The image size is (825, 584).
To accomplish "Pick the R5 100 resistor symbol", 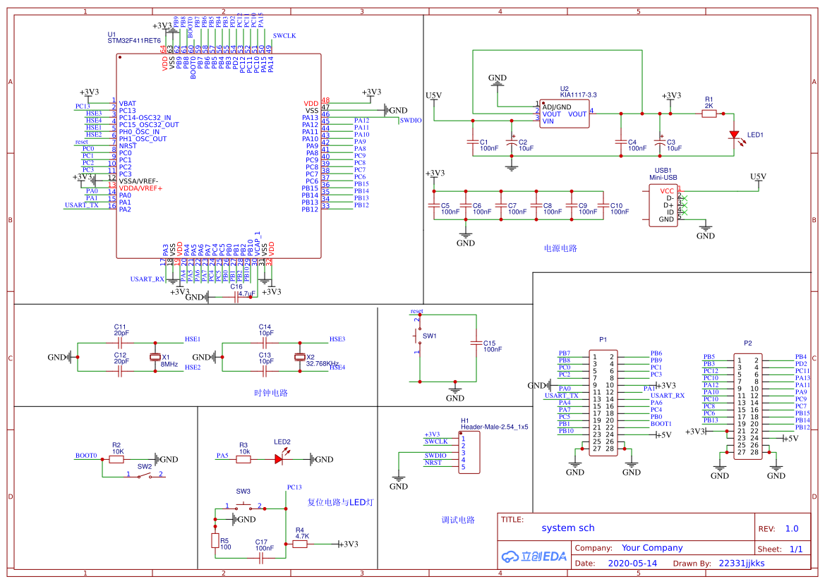I will pyautogui.click(x=215, y=541).
